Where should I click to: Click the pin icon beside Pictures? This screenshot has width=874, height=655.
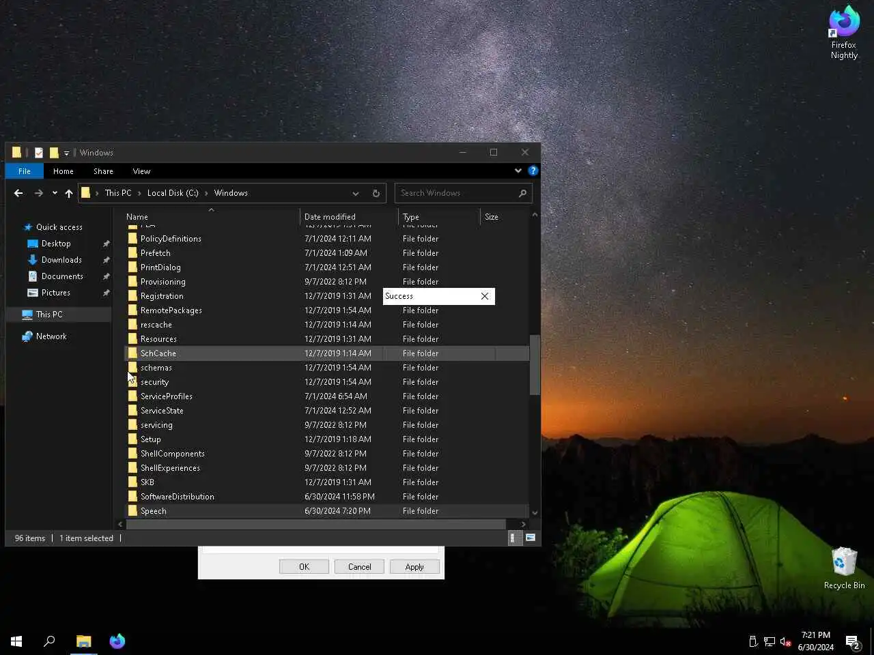(x=106, y=293)
